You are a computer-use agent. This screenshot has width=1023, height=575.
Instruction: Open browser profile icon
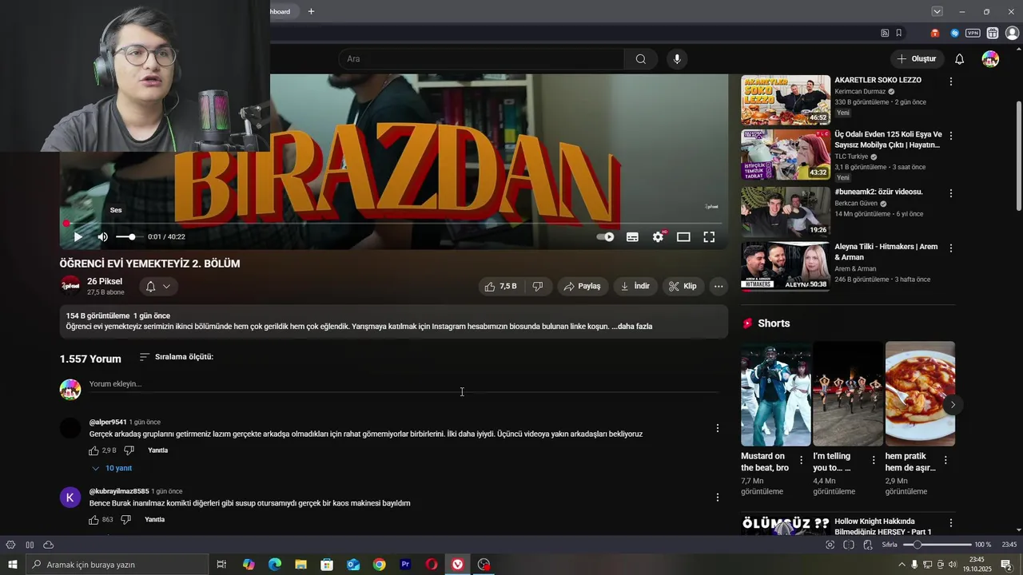point(1012,33)
